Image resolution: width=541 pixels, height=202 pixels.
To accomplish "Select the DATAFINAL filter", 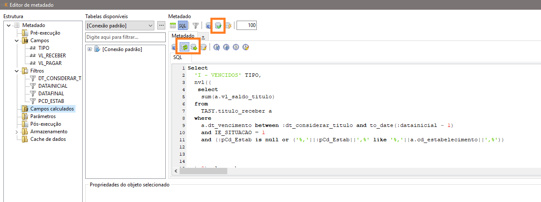I will tap(51, 94).
